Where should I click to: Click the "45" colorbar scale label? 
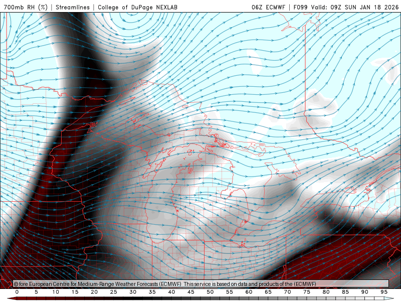click(191, 292)
